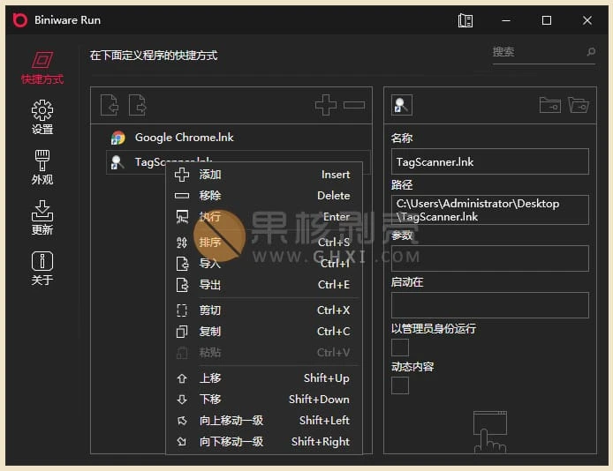Close the Biniware Run window

pos(587,20)
